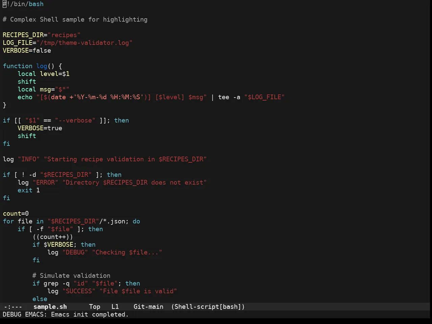Click the echo area message 'Emacs init completed.'
Viewport: 432px width, 324px height.
pyautogui.click(x=90, y=315)
